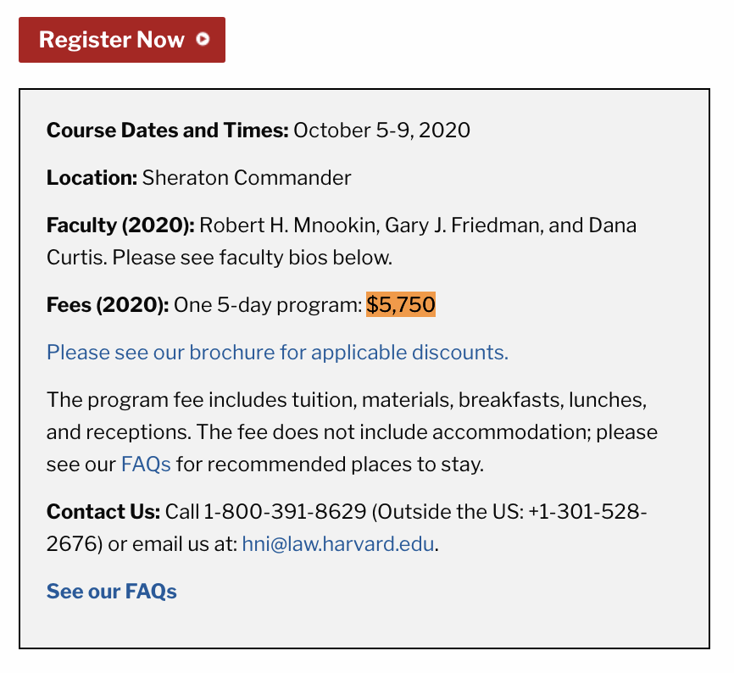Click the Fees (2020) label
734x673 pixels.
tap(108, 305)
